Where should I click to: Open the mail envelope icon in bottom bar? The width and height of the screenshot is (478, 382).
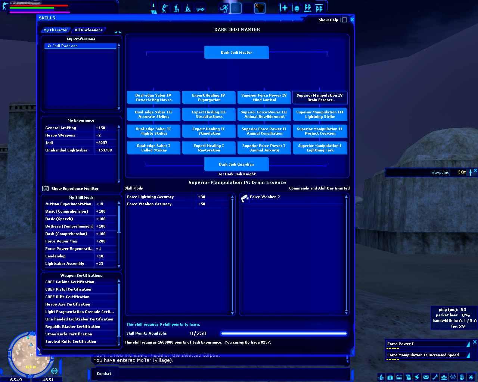pyautogui.click(x=426, y=377)
